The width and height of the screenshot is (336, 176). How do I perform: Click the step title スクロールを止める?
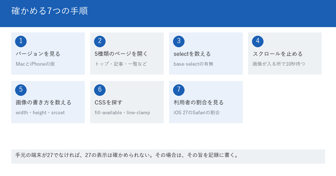coord(277,54)
